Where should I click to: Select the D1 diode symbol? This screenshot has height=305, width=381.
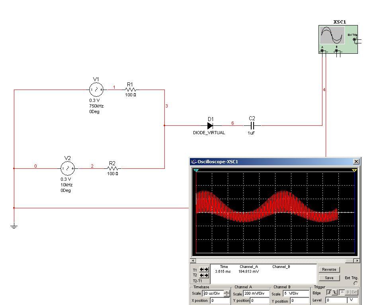click(x=211, y=126)
